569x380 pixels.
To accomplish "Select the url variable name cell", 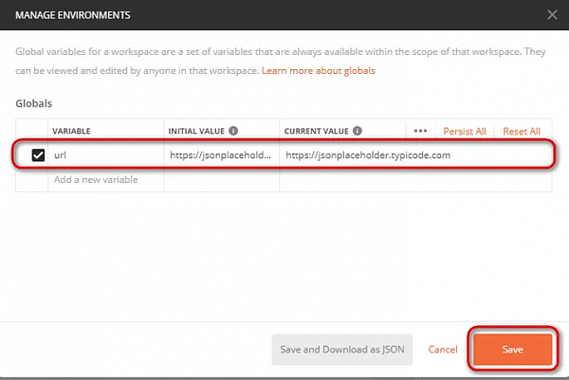I will click(x=104, y=155).
